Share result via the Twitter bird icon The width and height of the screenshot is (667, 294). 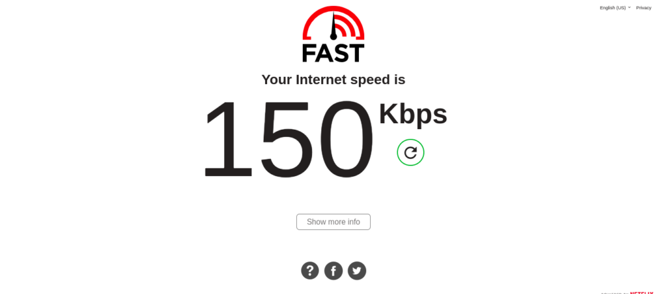(x=357, y=271)
